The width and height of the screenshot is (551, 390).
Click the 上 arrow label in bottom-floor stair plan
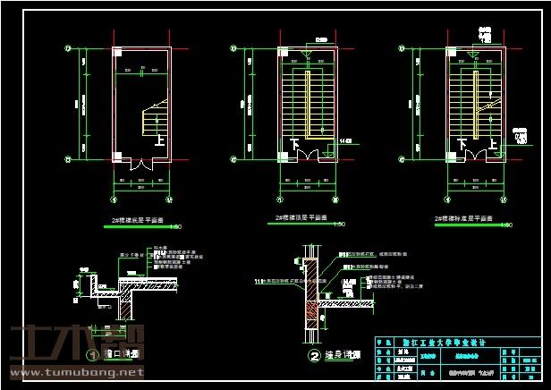[x=160, y=140]
